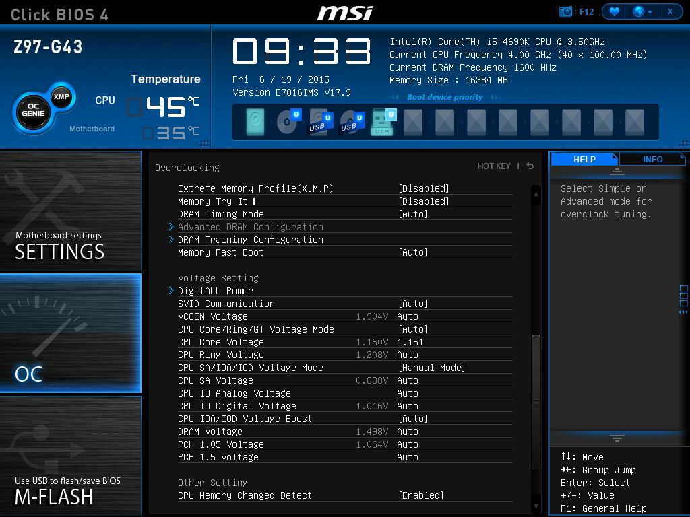This screenshot has width=690, height=517.
Task: Click the 09:33 clock display
Action: pyautogui.click(x=301, y=50)
